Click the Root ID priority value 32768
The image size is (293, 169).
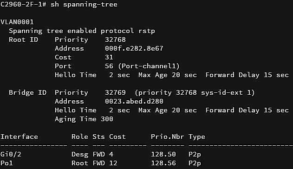pyautogui.click(x=115, y=39)
